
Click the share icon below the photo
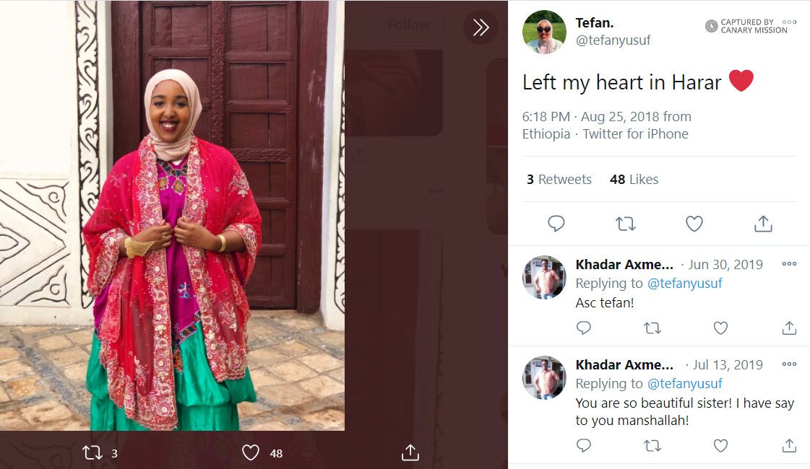tap(410, 451)
